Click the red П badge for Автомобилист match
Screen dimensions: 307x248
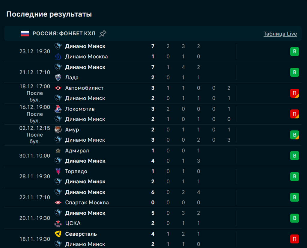(x=294, y=93)
